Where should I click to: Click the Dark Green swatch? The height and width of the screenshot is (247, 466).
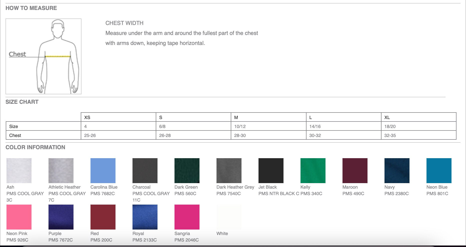tap(187, 171)
